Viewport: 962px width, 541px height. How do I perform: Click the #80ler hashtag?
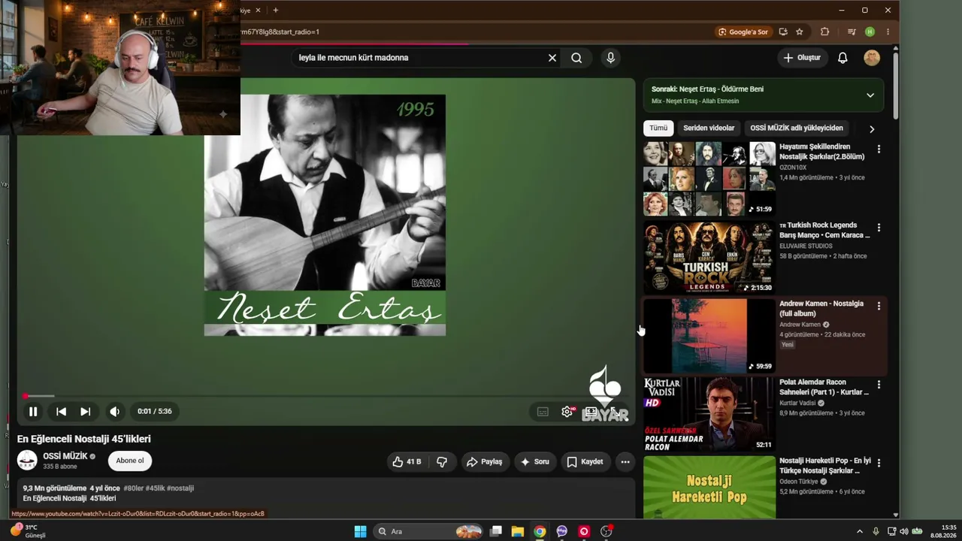pos(133,488)
